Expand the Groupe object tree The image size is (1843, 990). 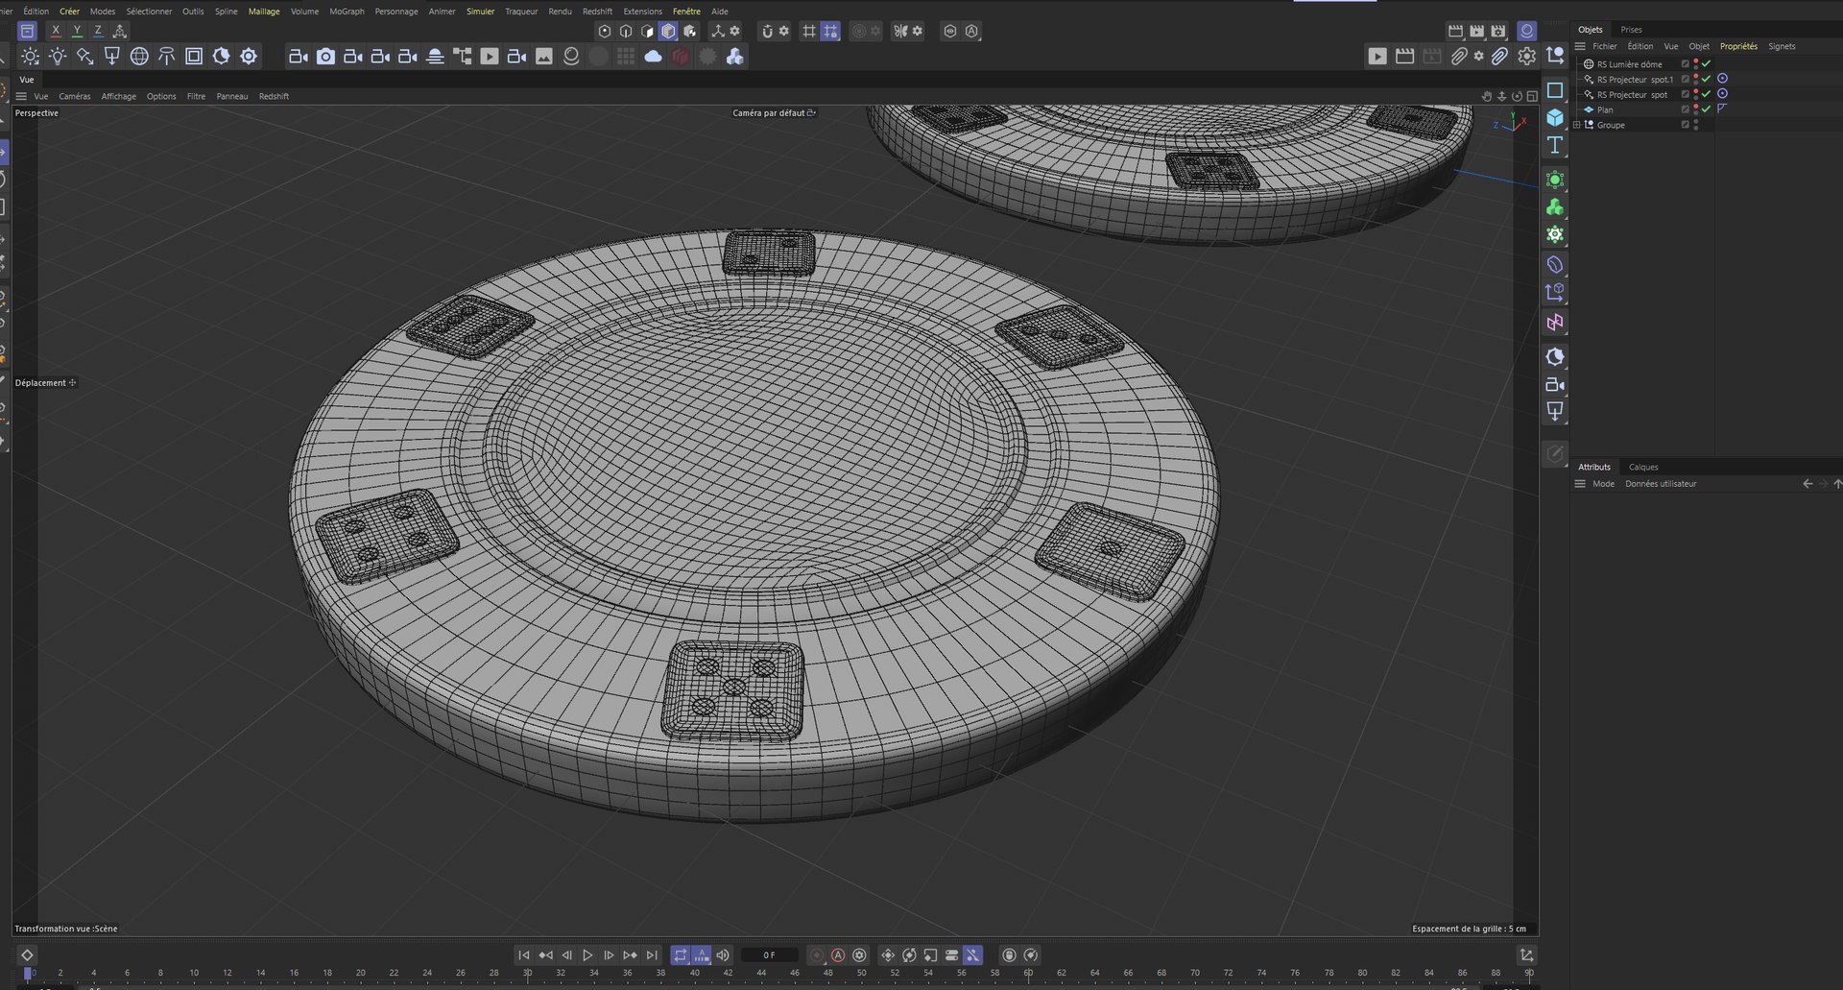click(x=1577, y=124)
